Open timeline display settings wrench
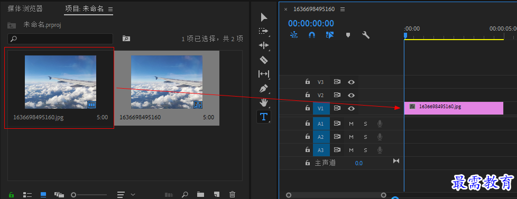The image size is (517, 199). point(366,35)
